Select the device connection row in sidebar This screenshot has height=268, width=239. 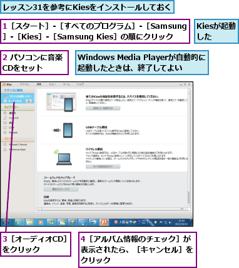[x=18, y=96]
